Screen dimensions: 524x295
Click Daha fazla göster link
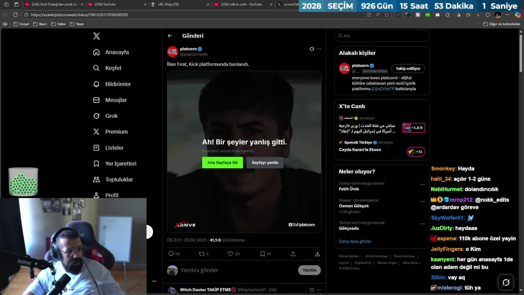click(355, 241)
